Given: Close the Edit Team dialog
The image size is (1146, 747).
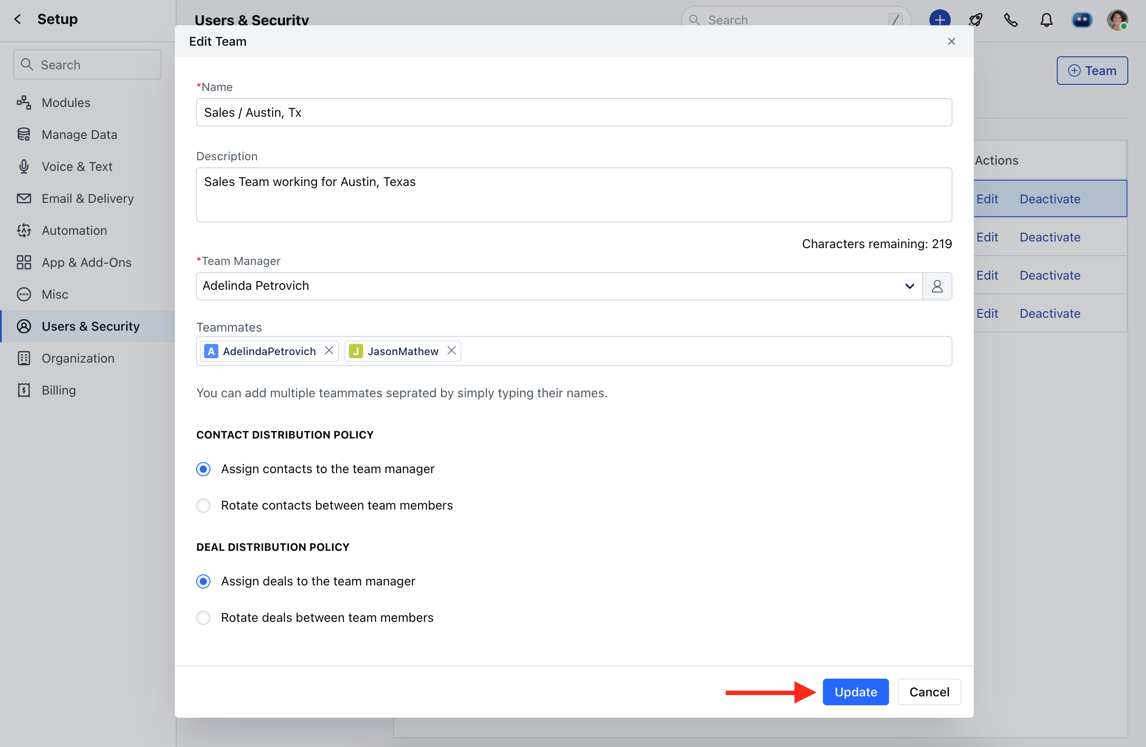Looking at the screenshot, I should click(951, 41).
